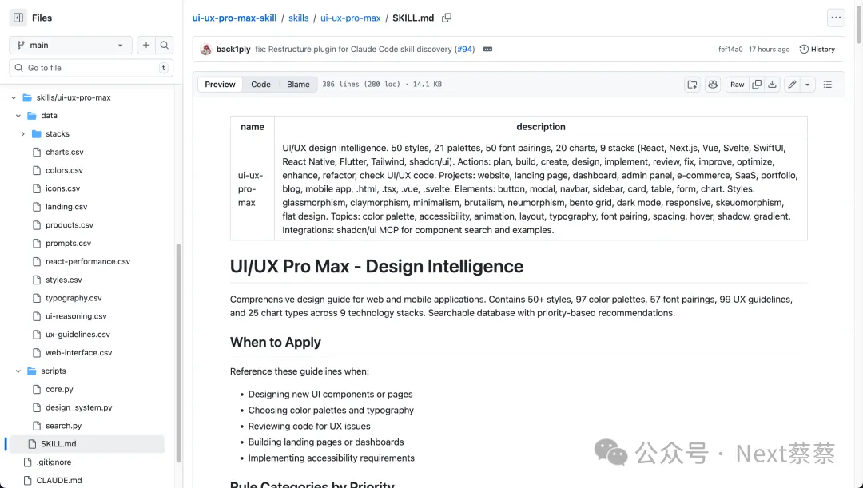The width and height of the screenshot is (863, 488).
Task: Open the main branch selector dropdown
Action: [70, 46]
